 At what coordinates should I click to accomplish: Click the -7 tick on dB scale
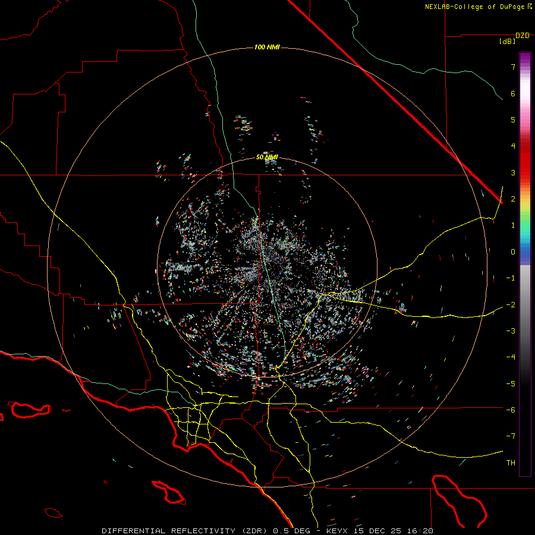(x=511, y=436)
